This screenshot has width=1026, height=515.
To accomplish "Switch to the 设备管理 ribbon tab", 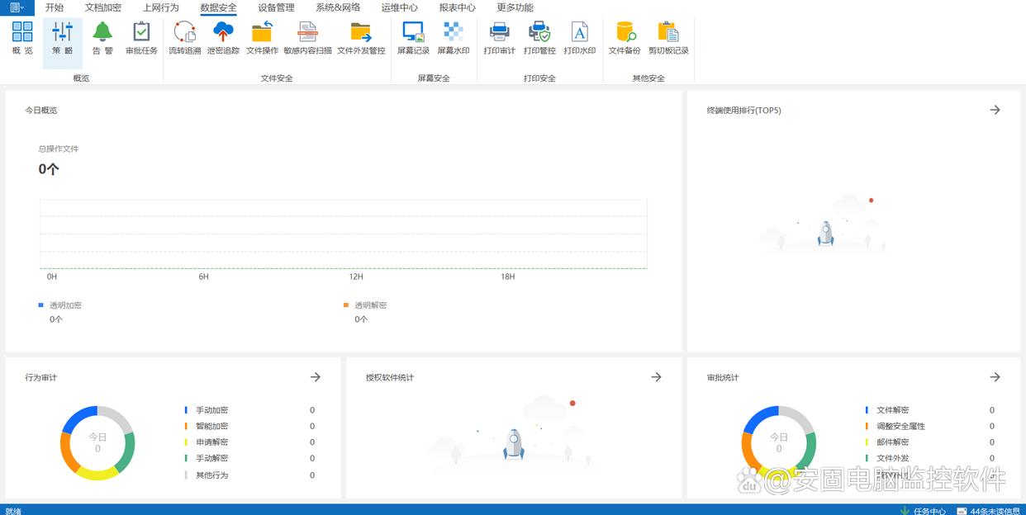I will 276,7.
